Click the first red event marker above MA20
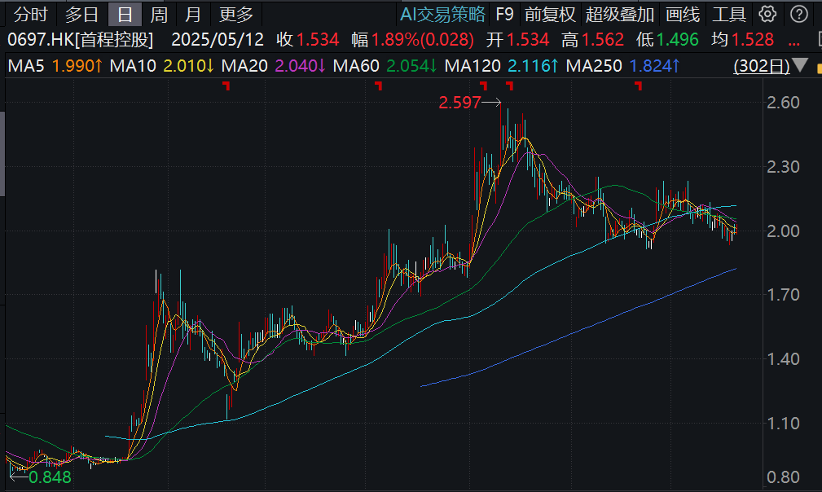Image resolution: width=822 pixels, height=492 pixels. (x=226, y=86)
